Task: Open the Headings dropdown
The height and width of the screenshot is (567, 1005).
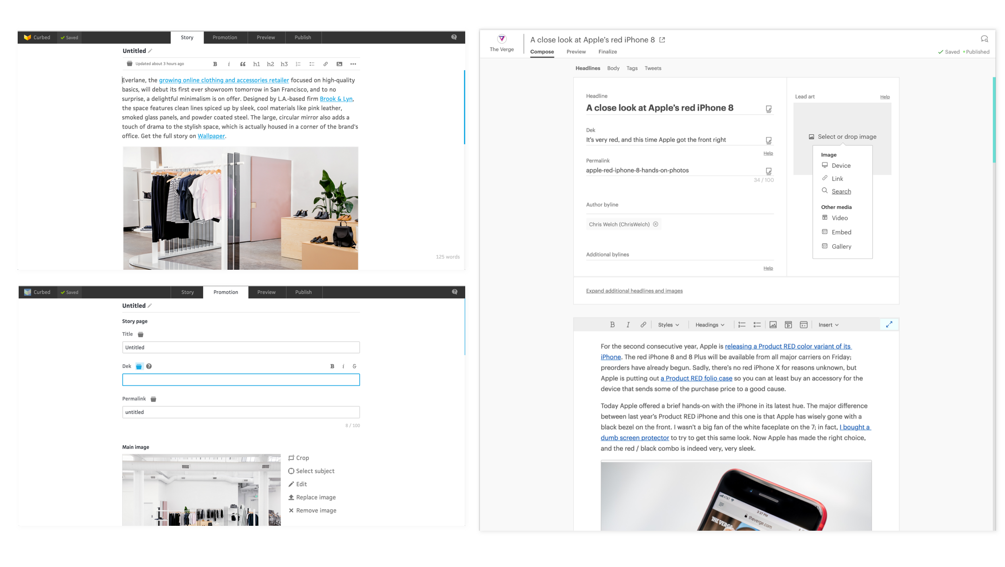Action: [x=710, y=325]
